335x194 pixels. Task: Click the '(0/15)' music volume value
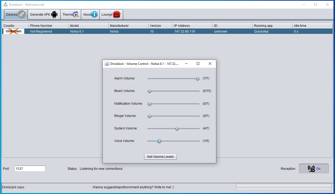[207, 91]
